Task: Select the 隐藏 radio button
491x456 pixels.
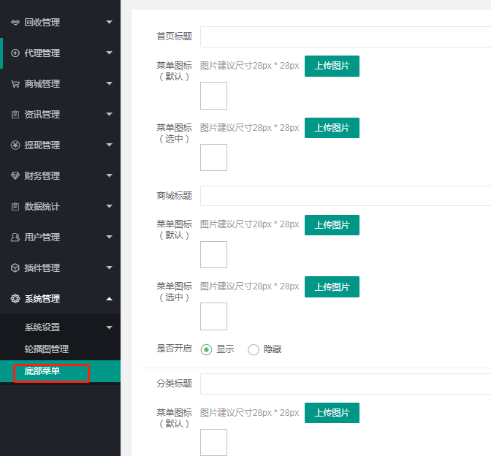Action: [254, 349]
